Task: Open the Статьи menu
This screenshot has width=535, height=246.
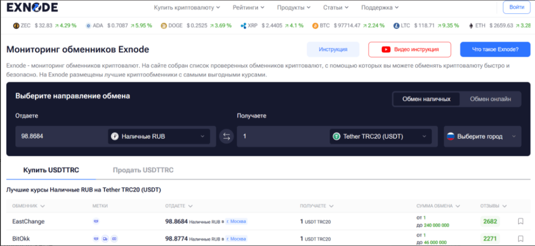Action: (336, 7)
